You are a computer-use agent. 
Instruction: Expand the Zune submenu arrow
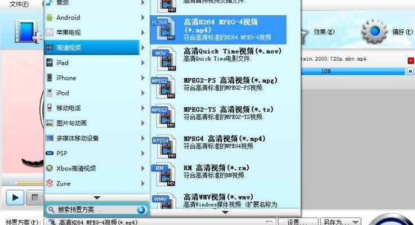(142, 183)
